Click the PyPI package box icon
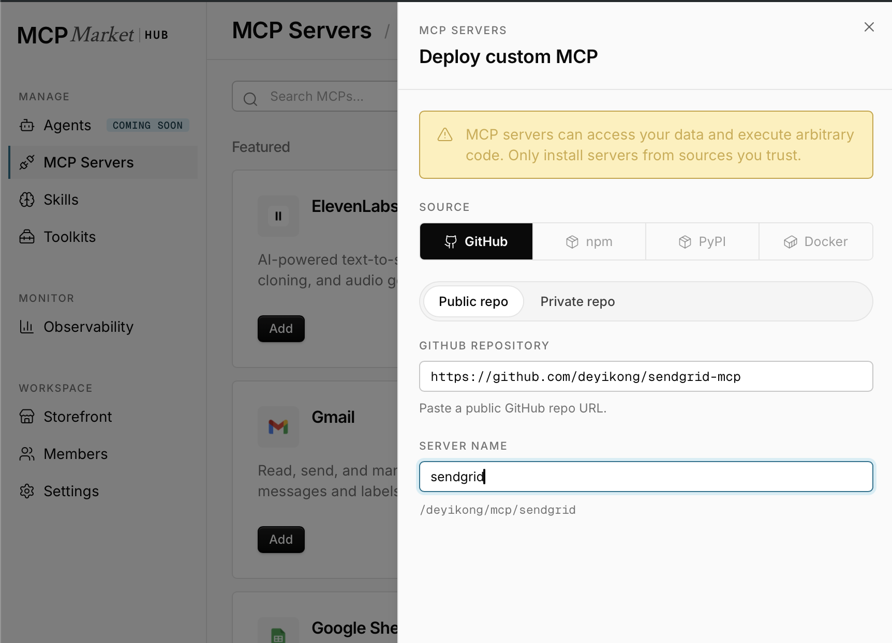 (x=685, y=242)
